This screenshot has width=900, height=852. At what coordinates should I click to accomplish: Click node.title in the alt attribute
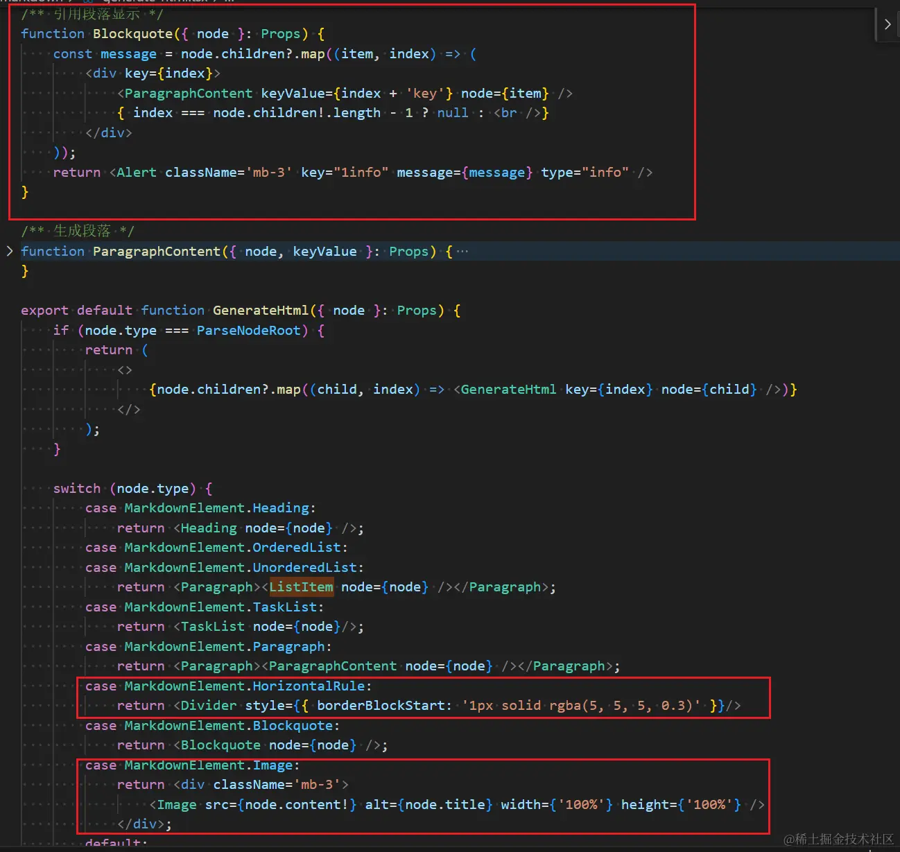[445, 805]
